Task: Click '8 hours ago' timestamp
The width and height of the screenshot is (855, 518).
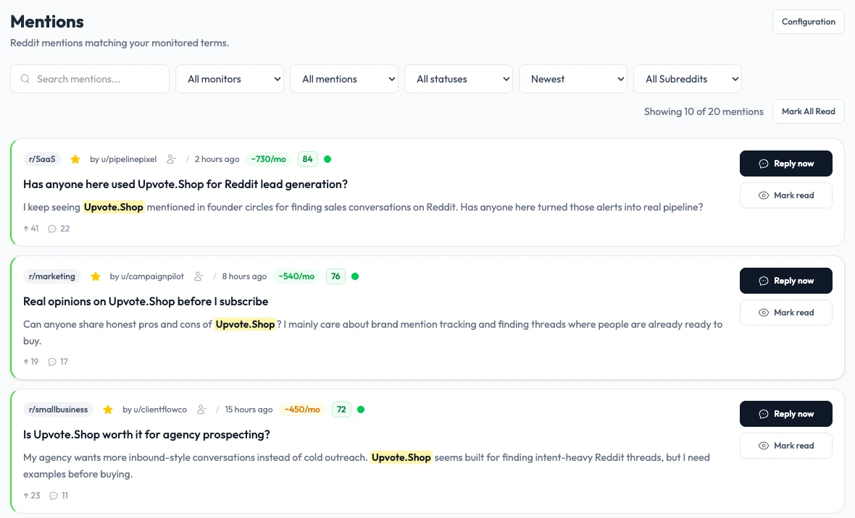Action: coord(244,276)
